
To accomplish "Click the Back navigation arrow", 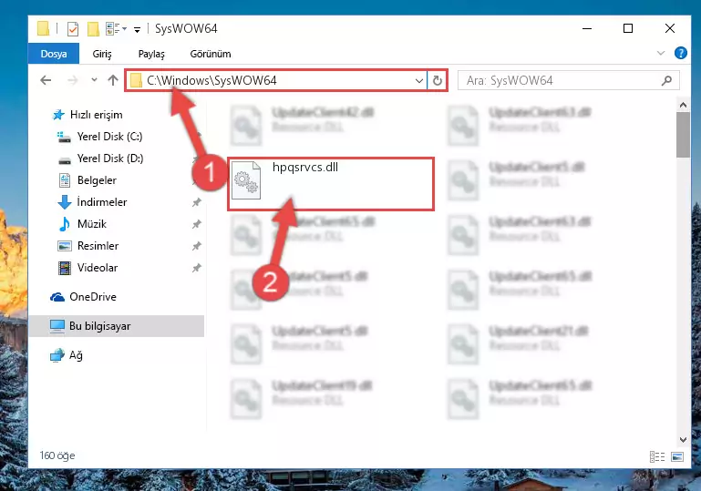I will pyautogui.click(x=46, y=80).
